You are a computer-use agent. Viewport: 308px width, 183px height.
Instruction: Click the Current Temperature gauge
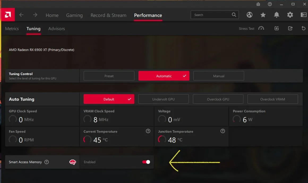(x=87, y=140)
